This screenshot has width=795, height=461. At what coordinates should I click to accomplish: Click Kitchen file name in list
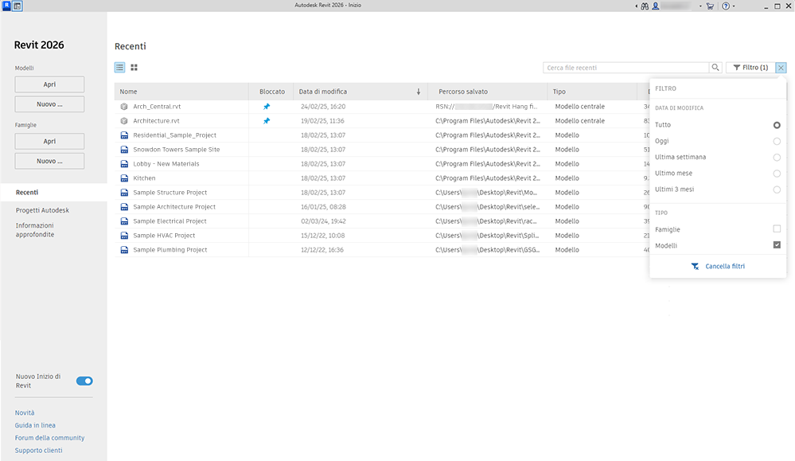tap(144, 178)
